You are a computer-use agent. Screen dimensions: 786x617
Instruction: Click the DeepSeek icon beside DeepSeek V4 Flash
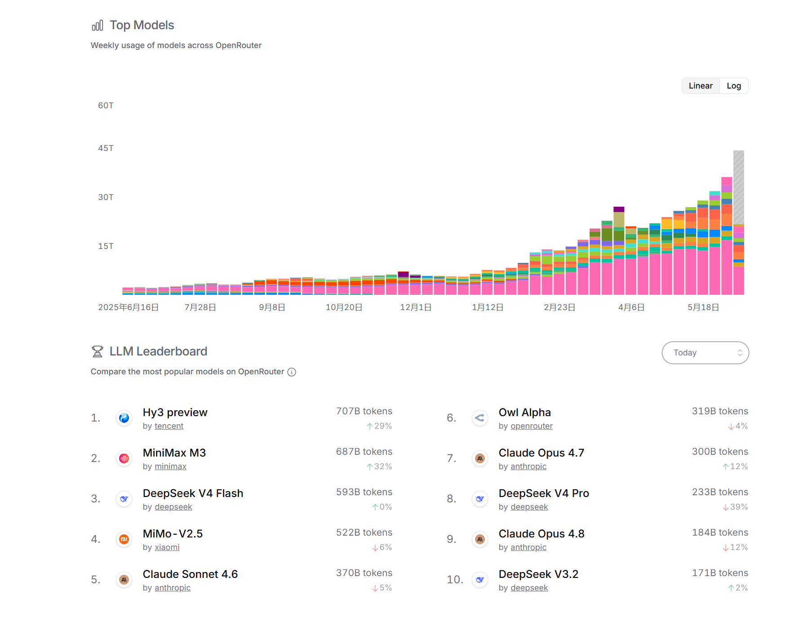click(x=124, y=499)
